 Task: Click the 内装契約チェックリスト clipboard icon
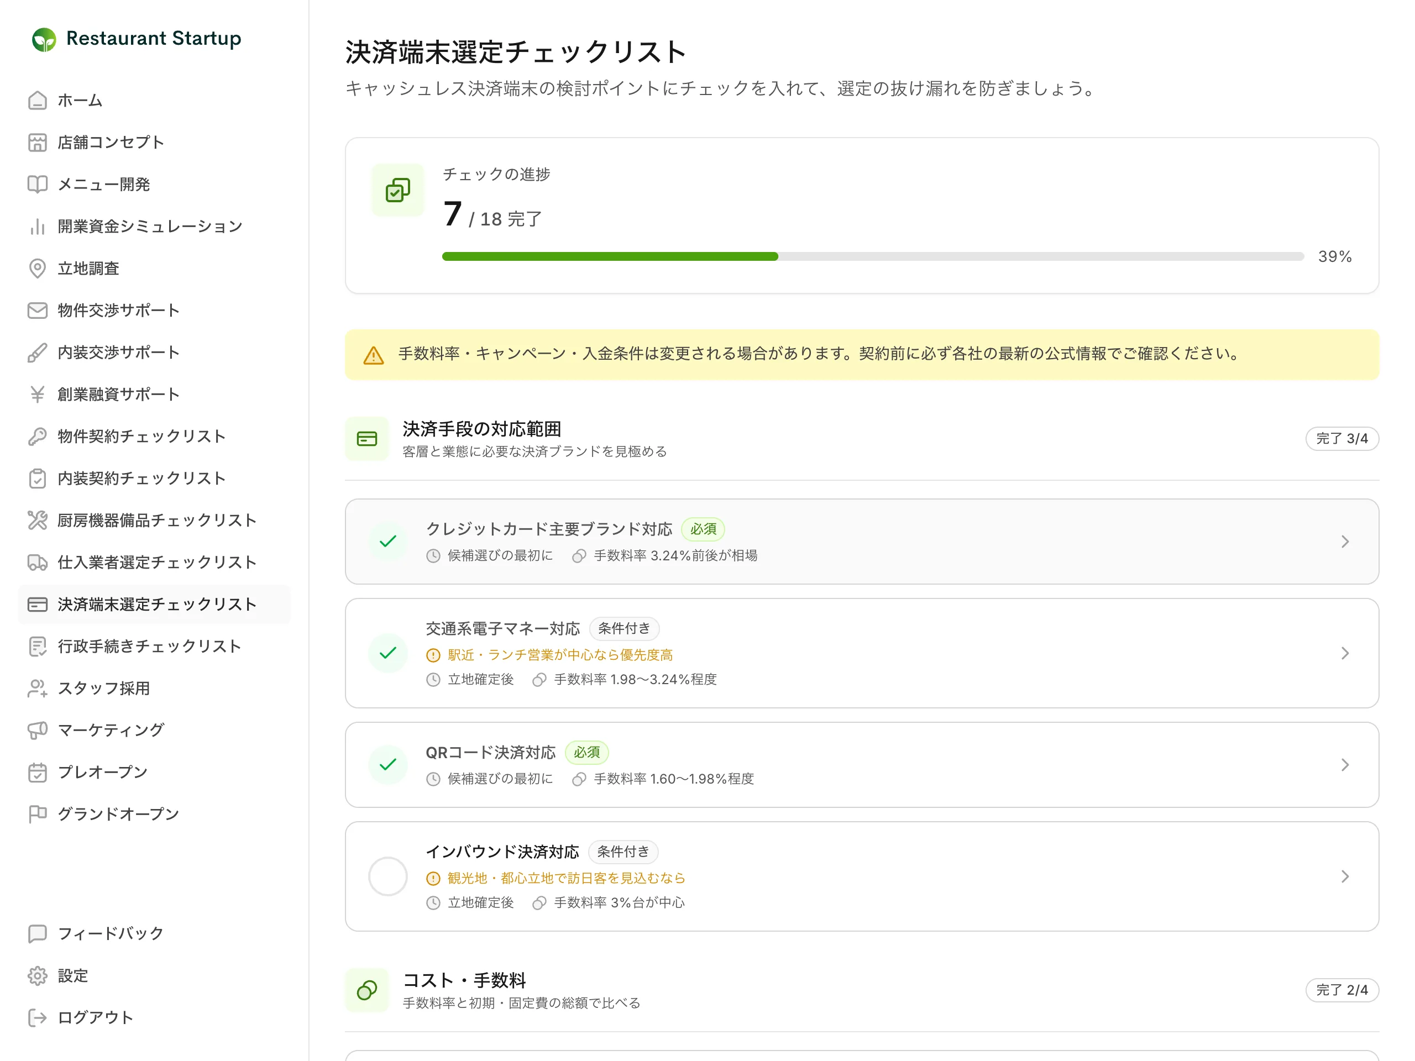pos(38,479)
